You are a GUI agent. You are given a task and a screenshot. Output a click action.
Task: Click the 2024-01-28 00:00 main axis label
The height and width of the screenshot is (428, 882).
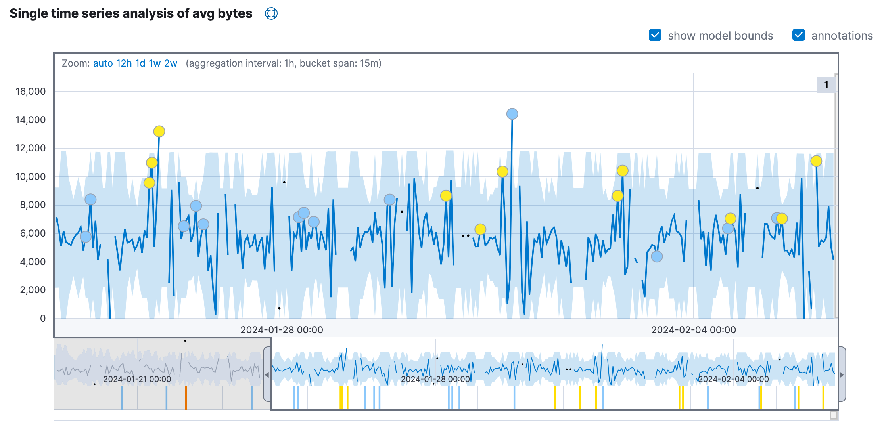click(282, 330)
